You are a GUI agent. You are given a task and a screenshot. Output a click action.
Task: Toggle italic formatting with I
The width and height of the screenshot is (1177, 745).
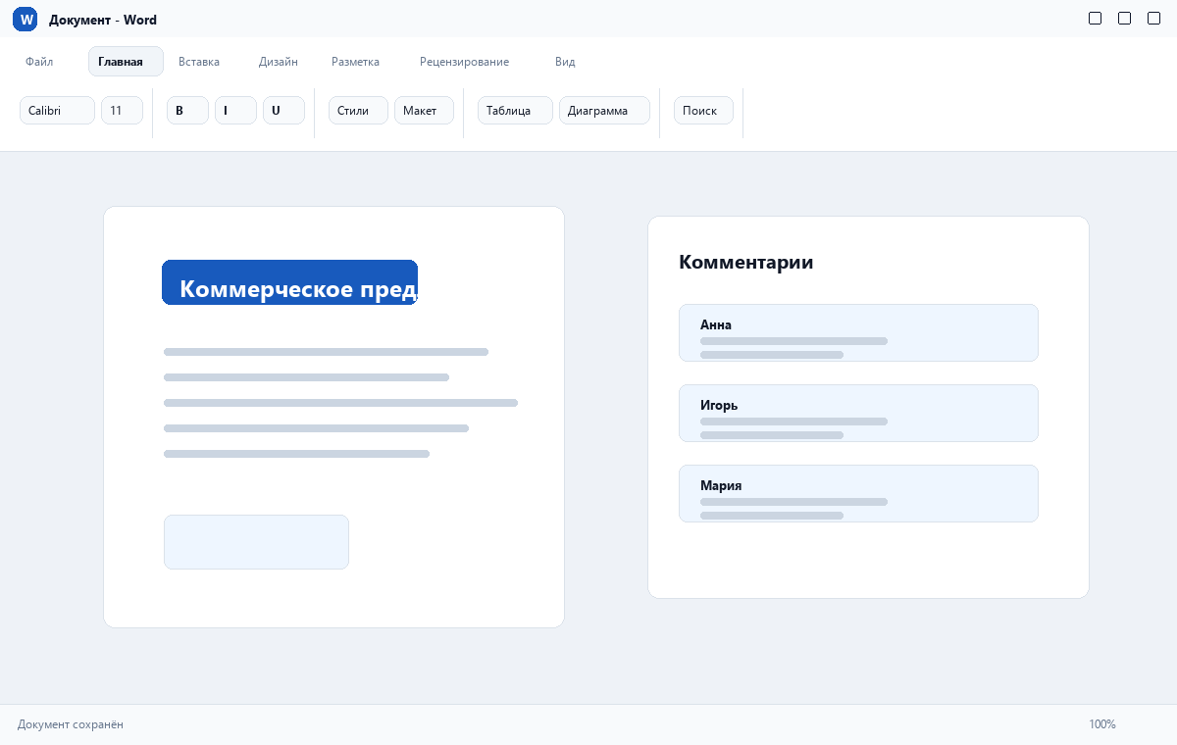point(235,111)
